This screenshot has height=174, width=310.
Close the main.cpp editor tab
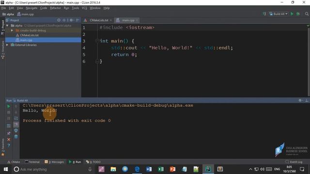(137, 20)
